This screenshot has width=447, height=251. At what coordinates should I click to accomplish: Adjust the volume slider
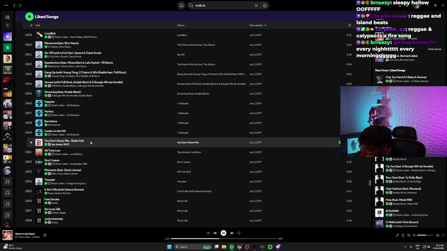425,235
